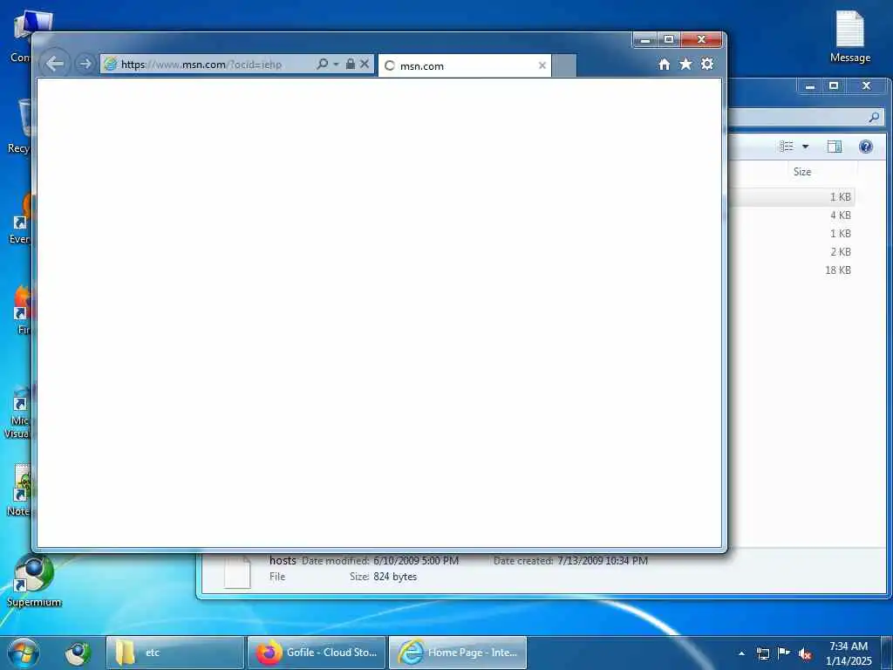Open the Favorites star panel

(685, 64)
